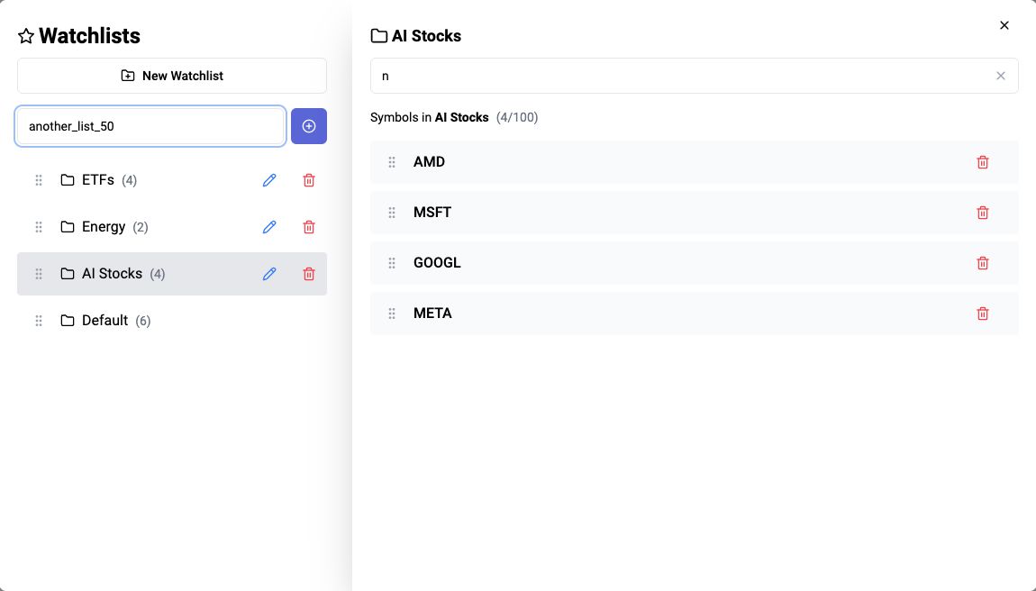Click the New Watchlist button
1036x591 pixels.
click(x=172, y=76)
